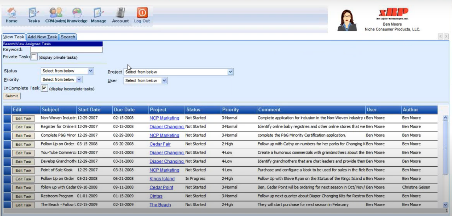Switch to the Search tab
Viewport: 452px width, 216px height.
click(x=68, y=37)
